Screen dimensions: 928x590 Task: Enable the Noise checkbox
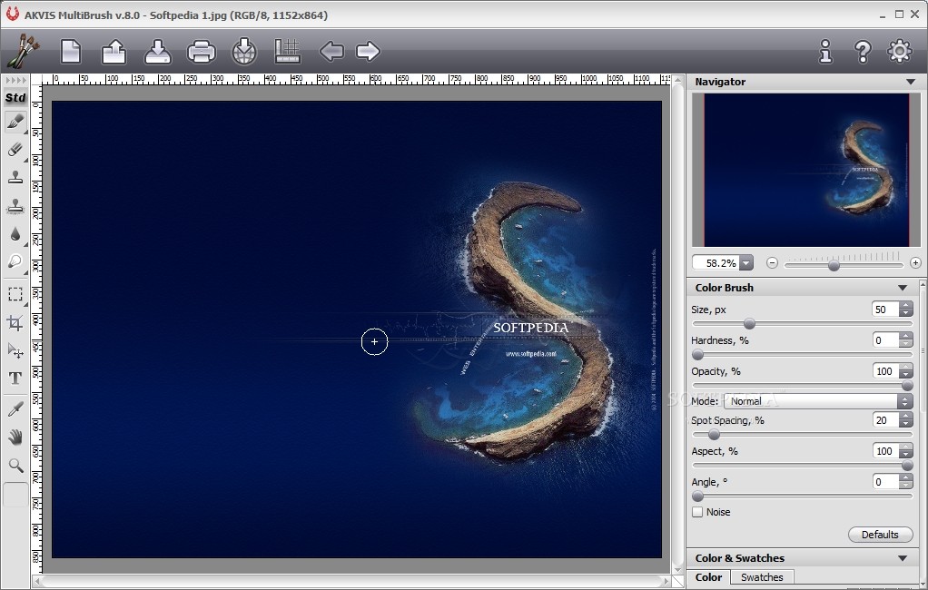click(x=697, y=512)
